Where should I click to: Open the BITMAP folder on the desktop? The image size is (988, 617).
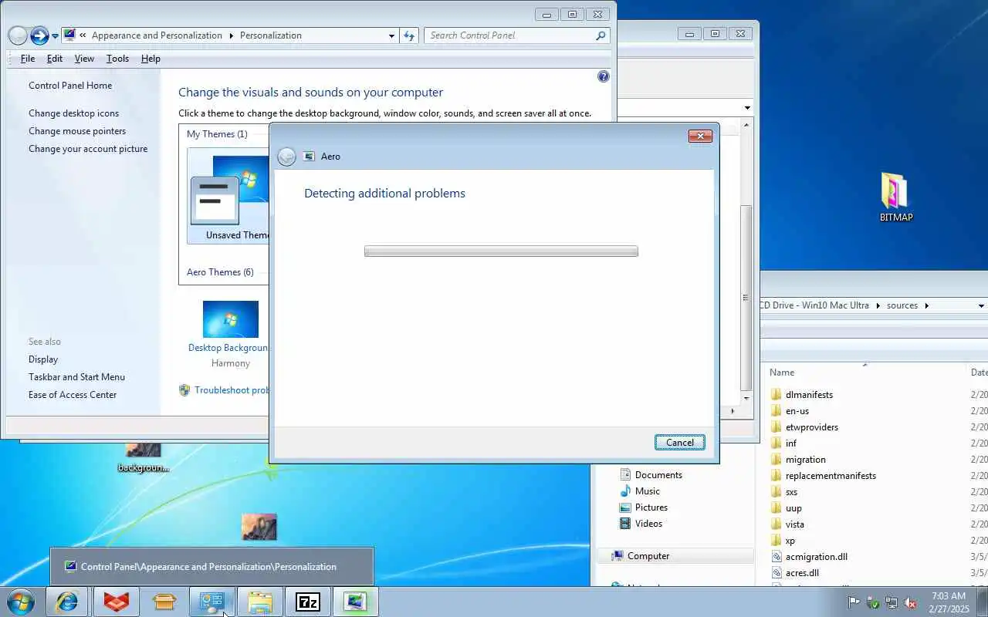(895, 197)
